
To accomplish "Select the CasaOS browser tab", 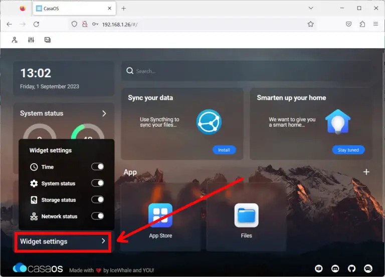I will click(73, 9).
